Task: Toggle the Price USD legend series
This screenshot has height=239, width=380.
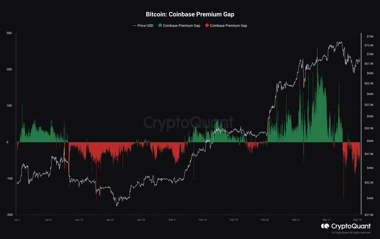Action: (143, 26)
